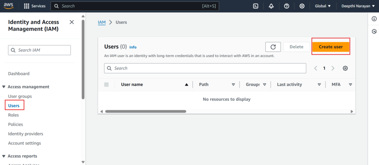The height and width of the screenshot is (165, 379).
Task: Open User groups in sidebar
Action: click(x=20, y=97)
